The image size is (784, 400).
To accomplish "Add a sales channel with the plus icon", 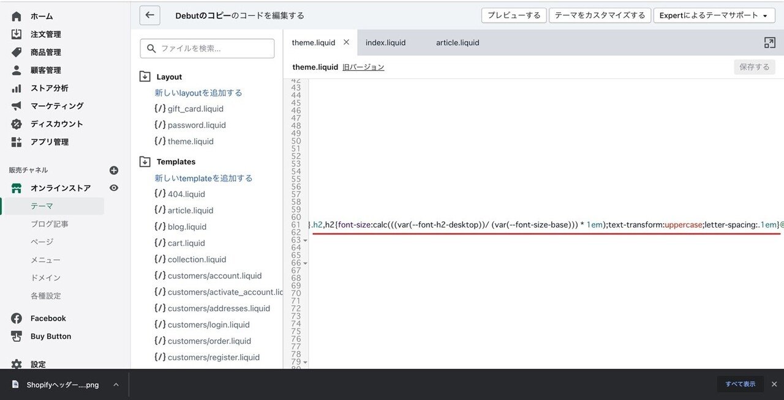I will 114,170.
